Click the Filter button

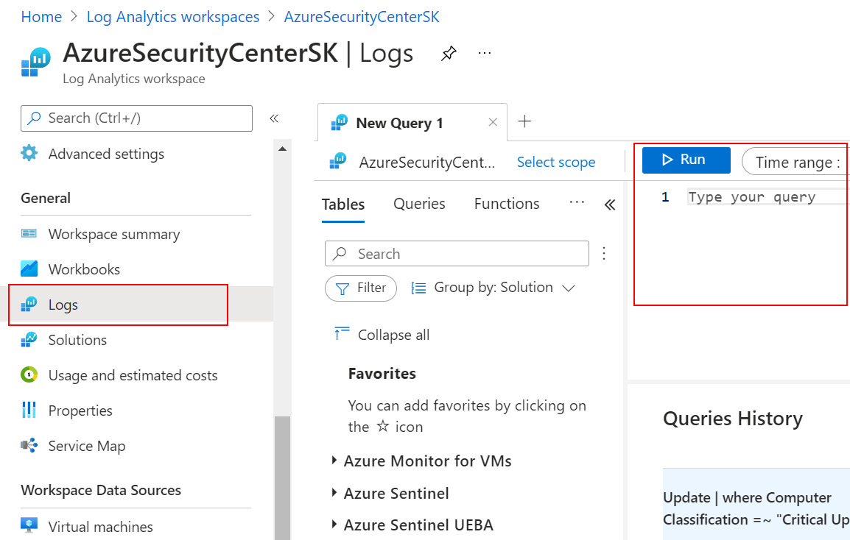pos(360,288)
